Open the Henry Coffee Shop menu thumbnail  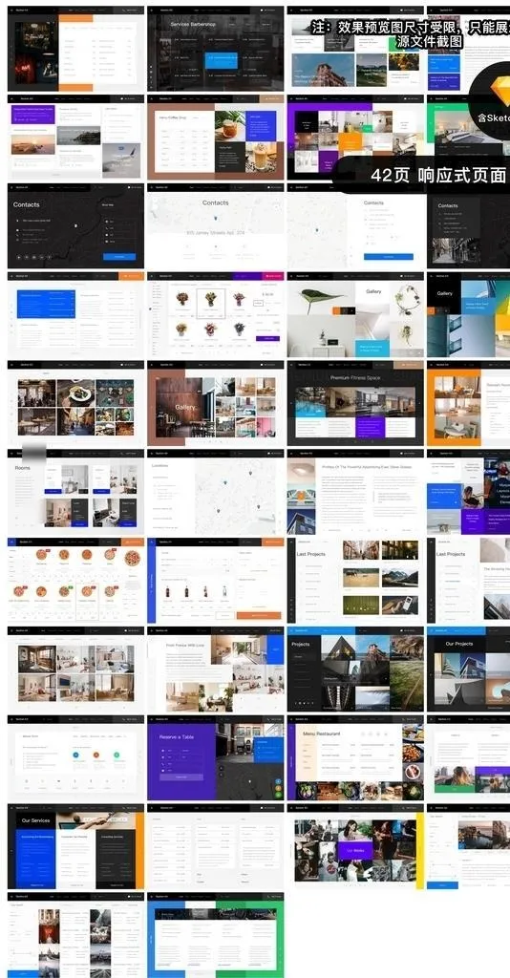tap(216, 138)
